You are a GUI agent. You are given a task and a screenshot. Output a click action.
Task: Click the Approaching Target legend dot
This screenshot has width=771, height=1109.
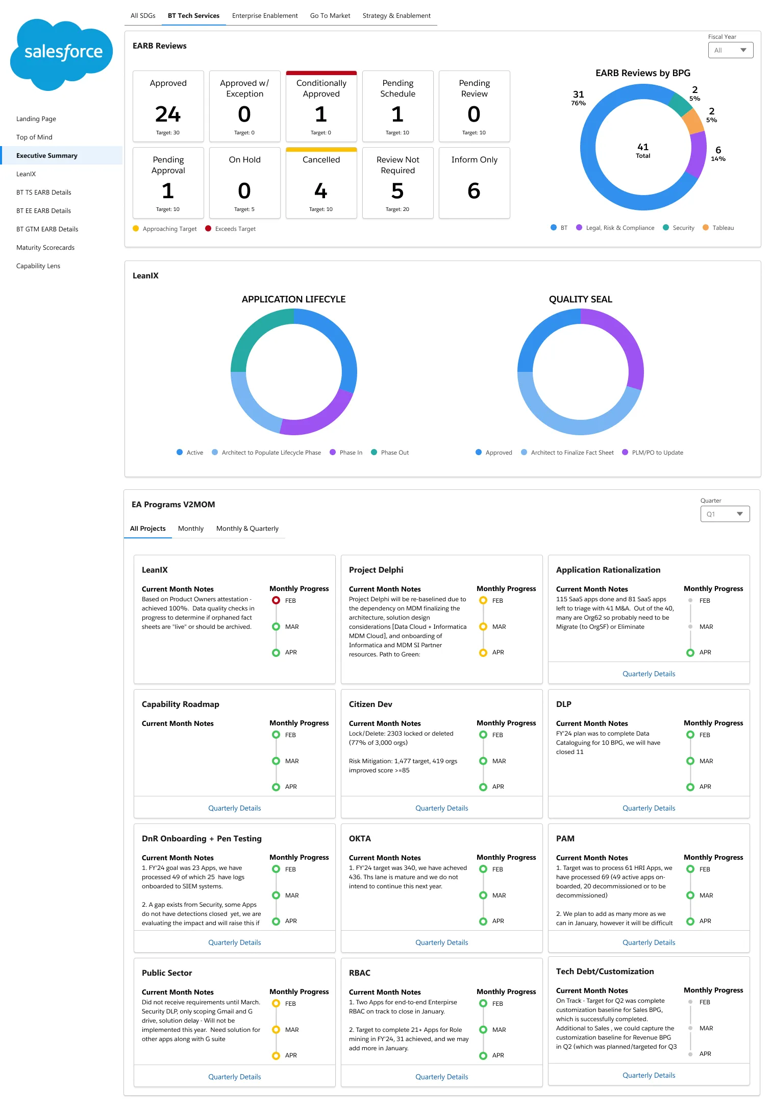click(136, 229)
